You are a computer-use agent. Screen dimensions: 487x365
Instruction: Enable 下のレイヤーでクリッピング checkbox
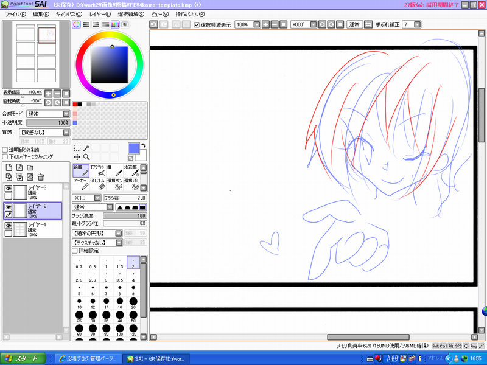(x=5, y=157)
